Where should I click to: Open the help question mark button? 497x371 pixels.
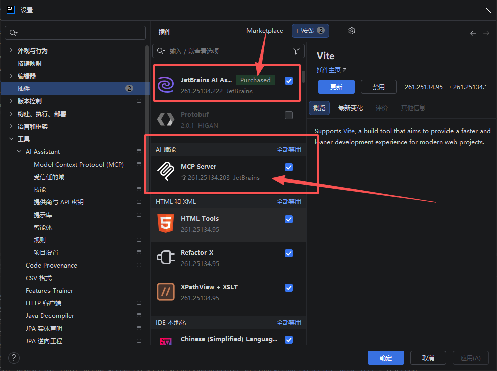coord(14,358)
